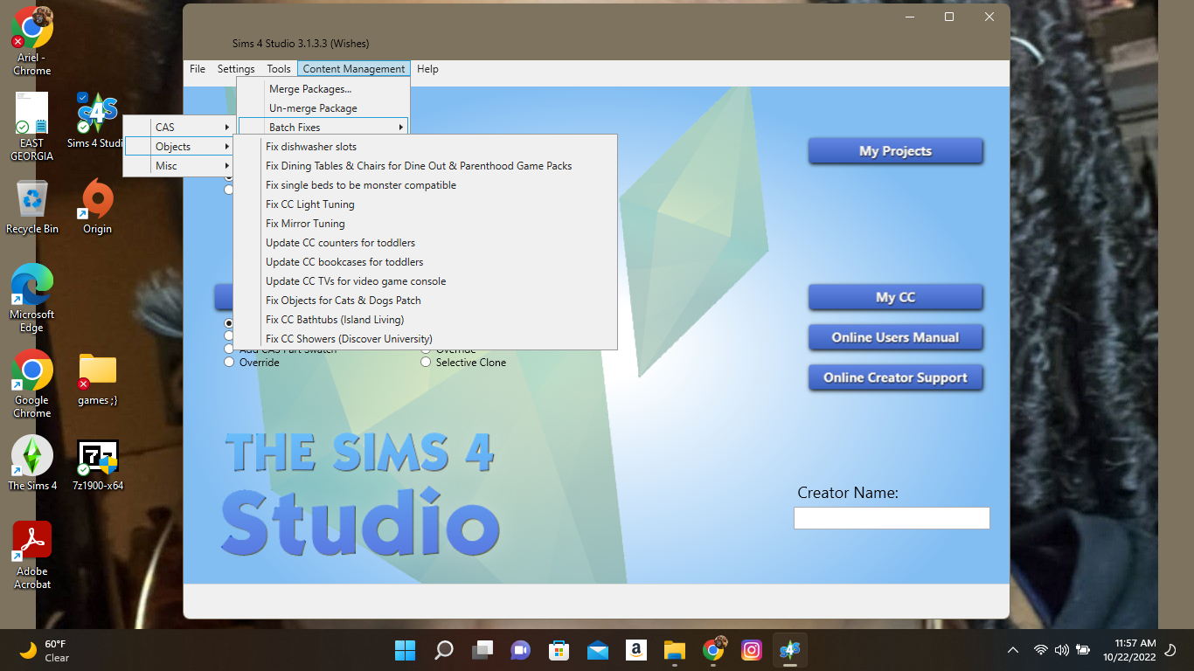
Task: Open the Chat app on the taskbar
Action: pyautogui.click(x=521, y=650)
